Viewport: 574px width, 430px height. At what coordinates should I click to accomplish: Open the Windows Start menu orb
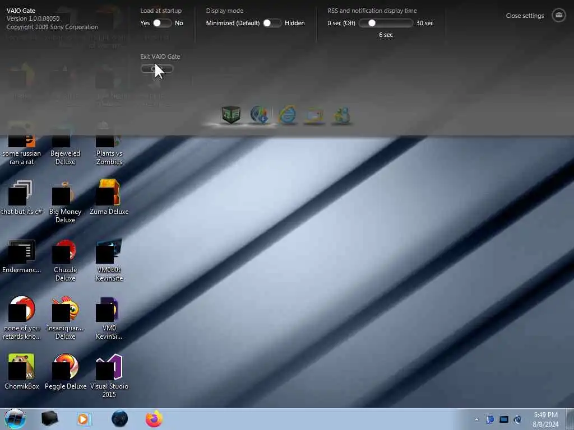pos(15,419)
